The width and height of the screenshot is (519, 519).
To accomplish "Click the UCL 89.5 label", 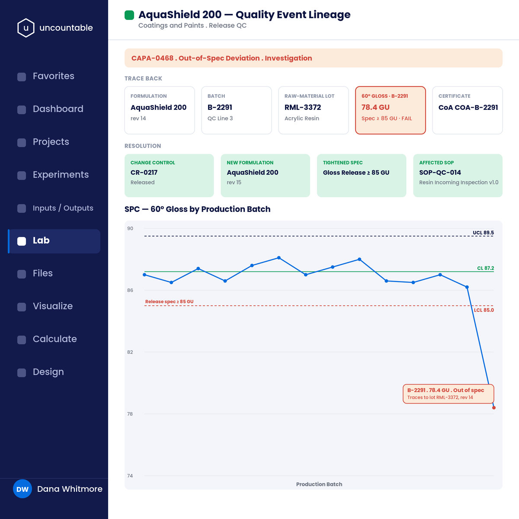I will coord(483,233).
